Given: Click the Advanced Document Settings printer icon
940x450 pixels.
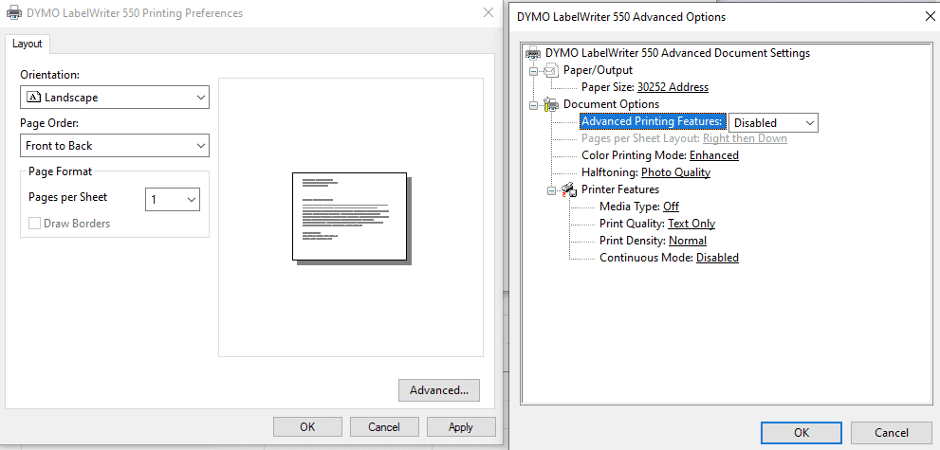Looking at the screenshot, I should 533,53.
